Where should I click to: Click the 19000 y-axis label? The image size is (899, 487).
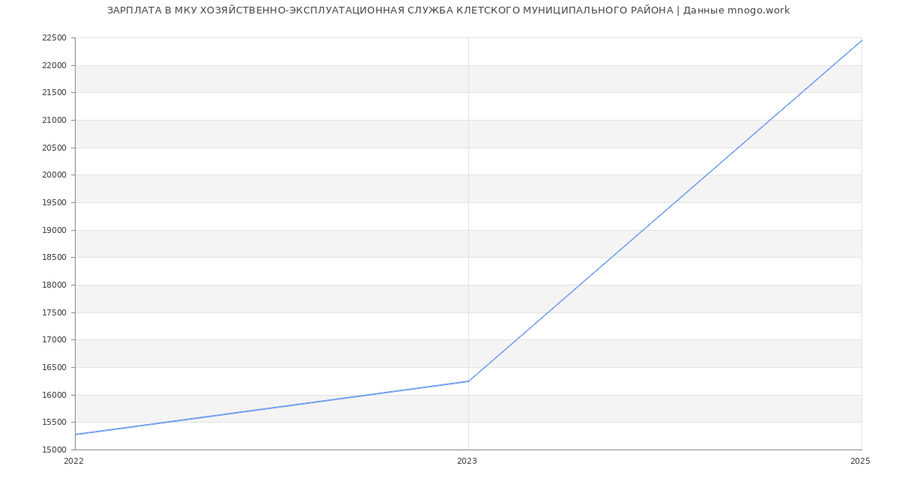pos(54,231)
